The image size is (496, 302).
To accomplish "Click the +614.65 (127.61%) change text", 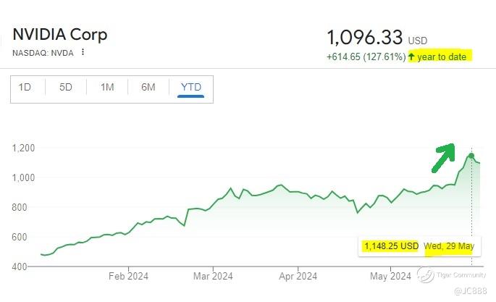I will 366,57.
